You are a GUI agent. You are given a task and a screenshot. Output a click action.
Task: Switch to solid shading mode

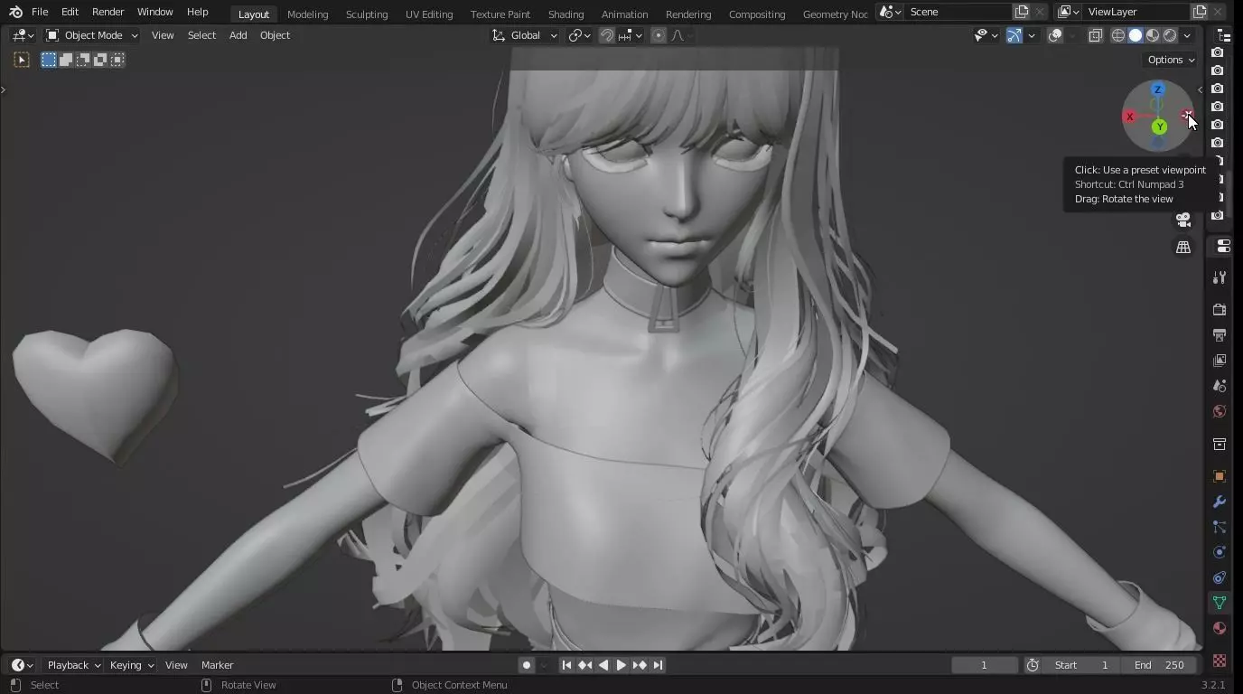click(x=1136, y=35)
